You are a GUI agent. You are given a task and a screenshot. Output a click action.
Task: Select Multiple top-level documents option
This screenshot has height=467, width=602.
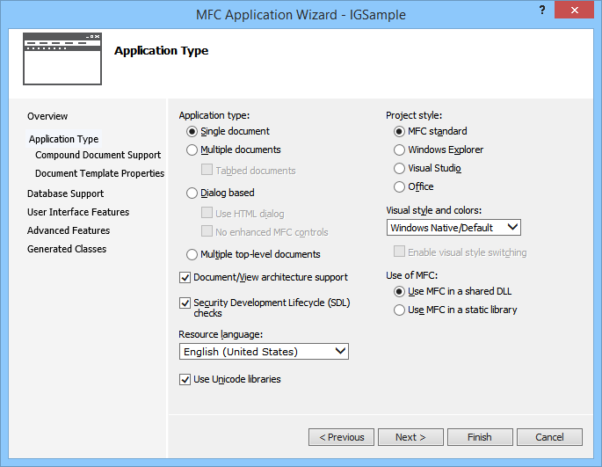point(192,255)
